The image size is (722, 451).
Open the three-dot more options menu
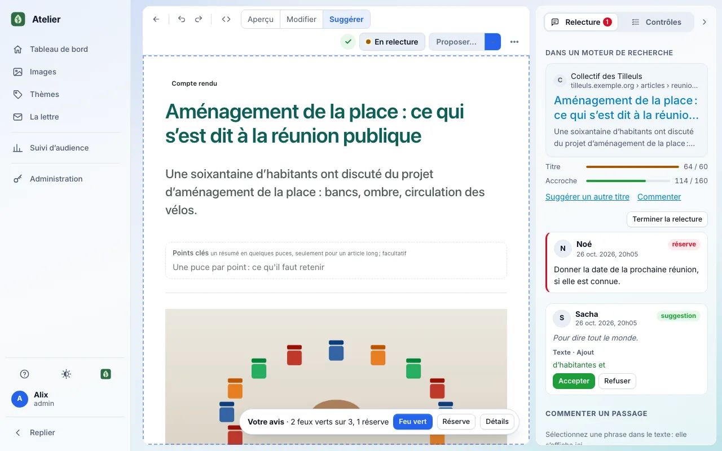[514, 42]
